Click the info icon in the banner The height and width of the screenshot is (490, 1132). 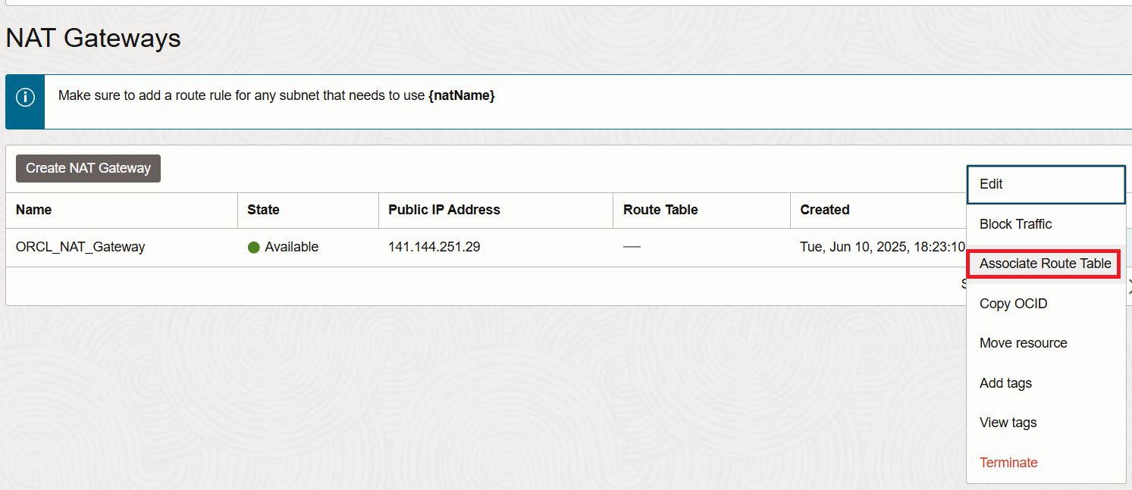tap(25, 98)
